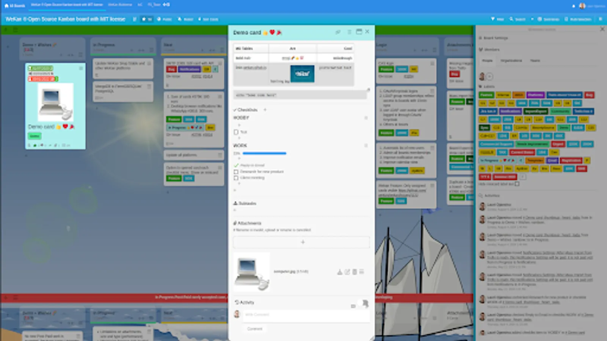Open the Demo minicard menu icon
The image size is (607, 341).
(x=81, y=68)
